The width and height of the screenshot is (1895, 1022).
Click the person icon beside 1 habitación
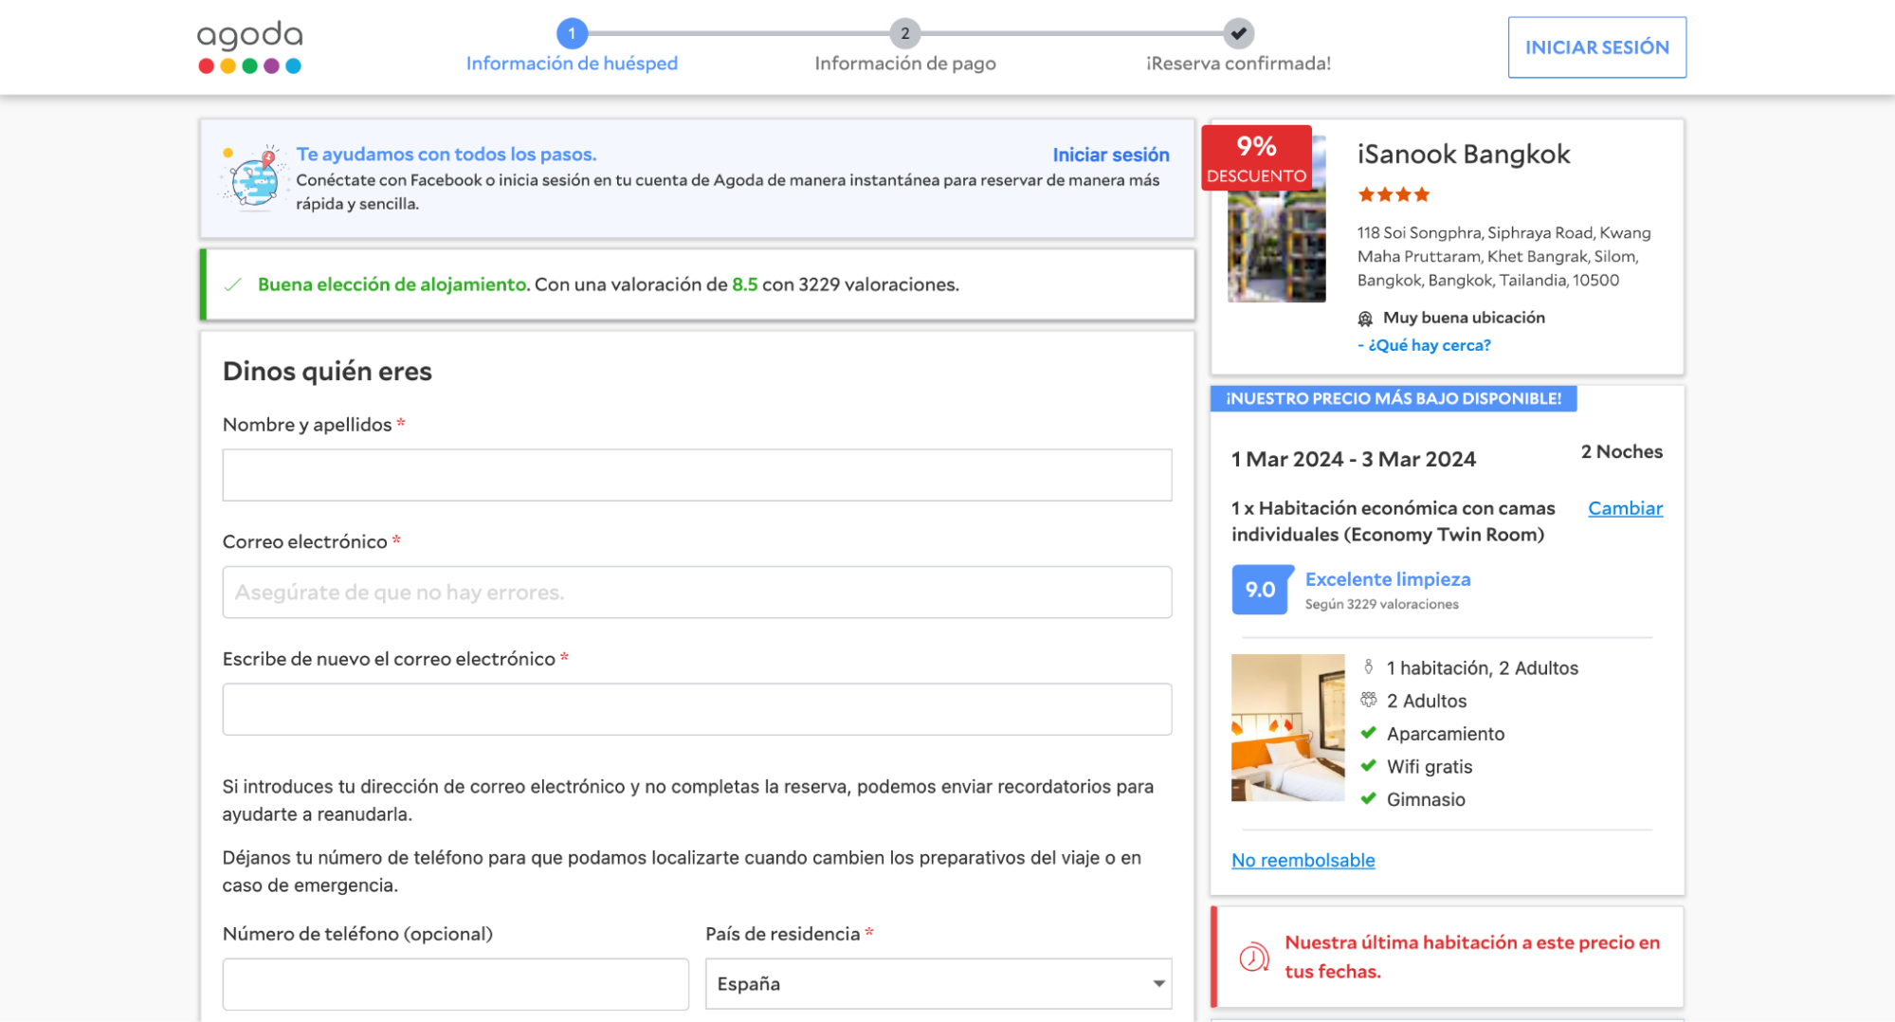click(x=1368, y=667)
